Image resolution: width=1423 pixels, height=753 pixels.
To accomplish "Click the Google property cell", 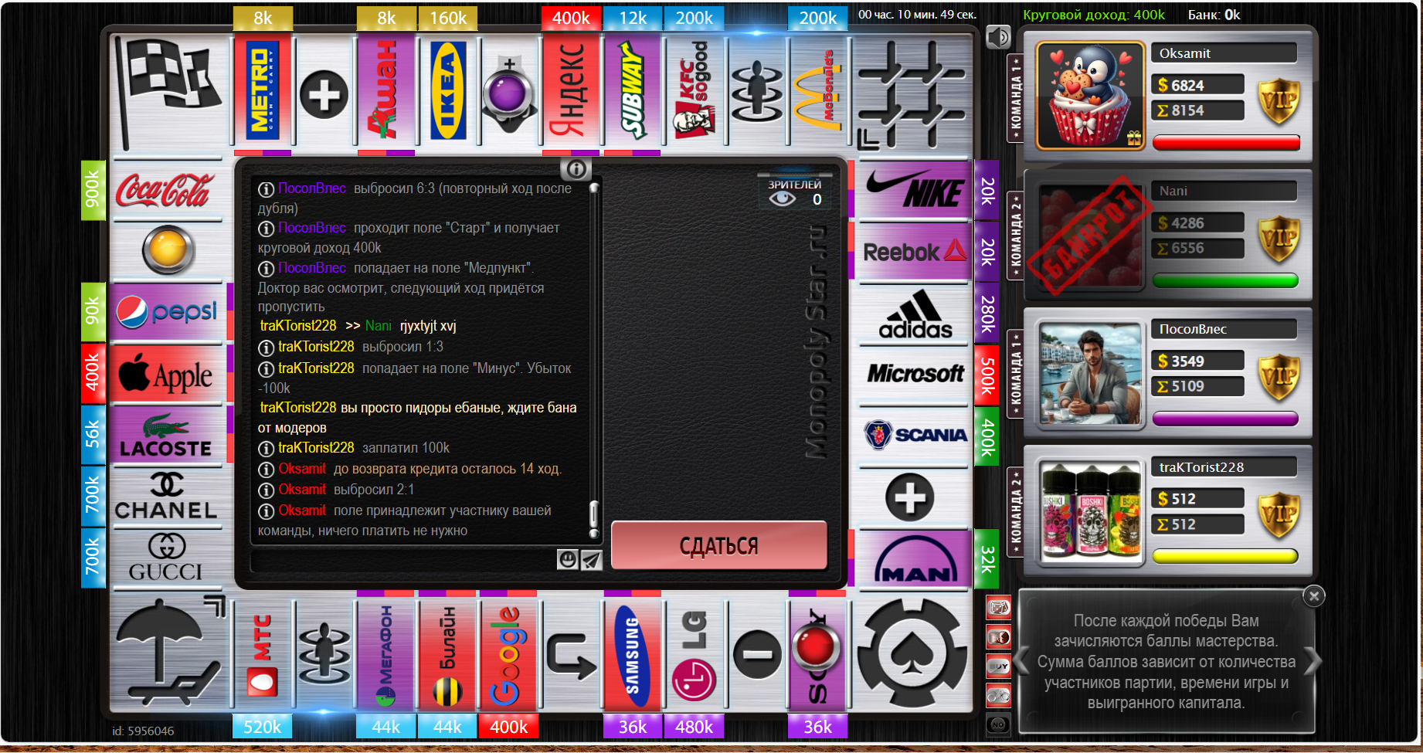I will point(509,653).
